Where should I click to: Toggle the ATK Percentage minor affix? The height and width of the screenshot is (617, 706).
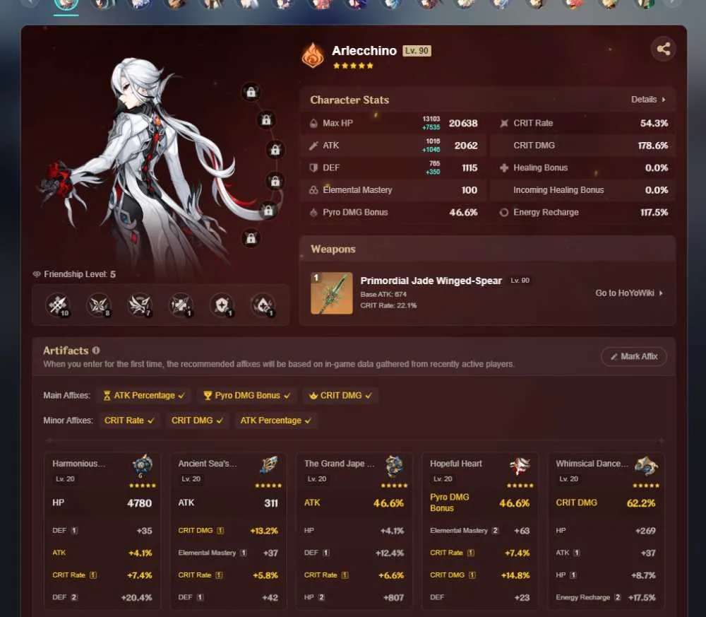pos(276,420)
